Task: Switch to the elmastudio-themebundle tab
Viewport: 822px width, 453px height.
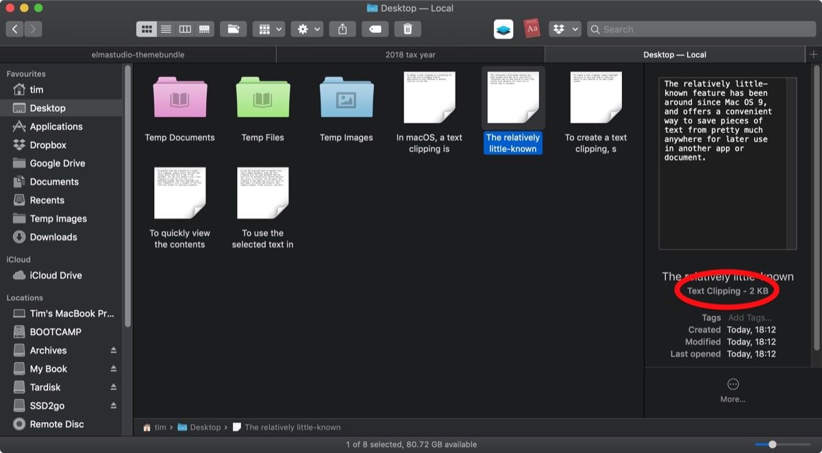Action: pos(138,55)
